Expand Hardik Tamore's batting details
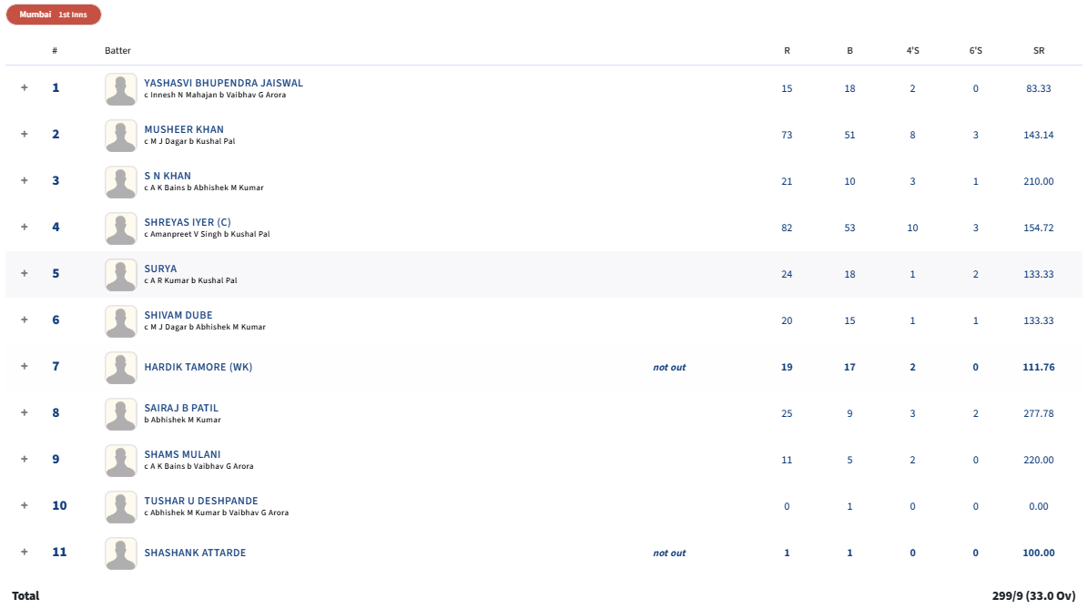Viewport: 1088px width, 609px height. tap(25, 366)
